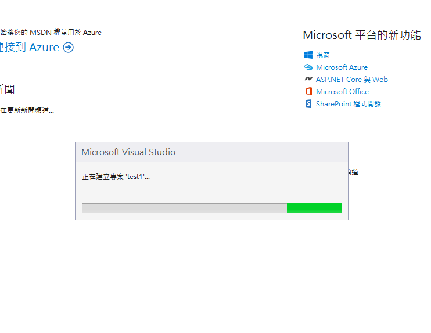
Task: Click the 連接到 Azure link text
Action: (30, 47)
